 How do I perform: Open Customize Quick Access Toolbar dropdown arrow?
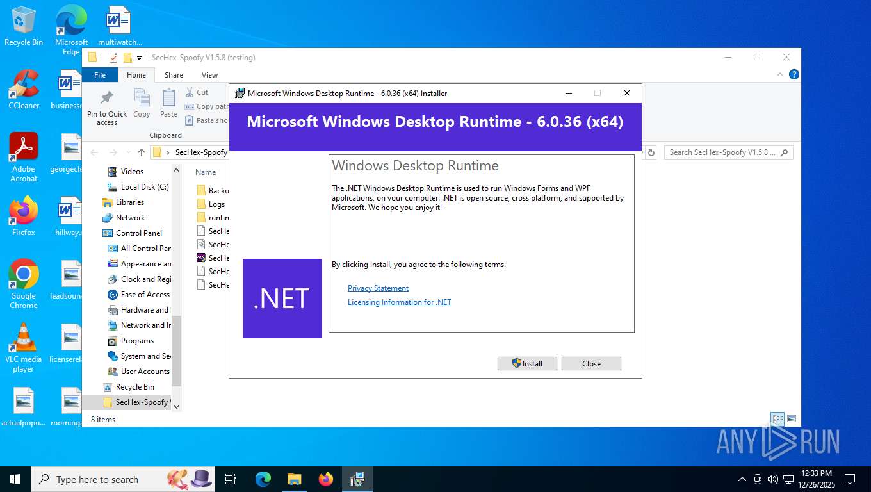tap(140, 58)
